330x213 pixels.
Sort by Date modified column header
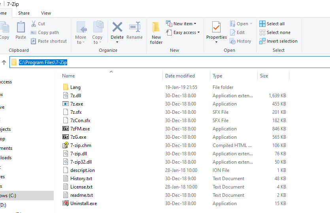[180, 76]
